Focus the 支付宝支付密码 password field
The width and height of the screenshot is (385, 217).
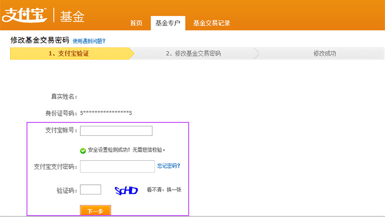coord(117,166)
